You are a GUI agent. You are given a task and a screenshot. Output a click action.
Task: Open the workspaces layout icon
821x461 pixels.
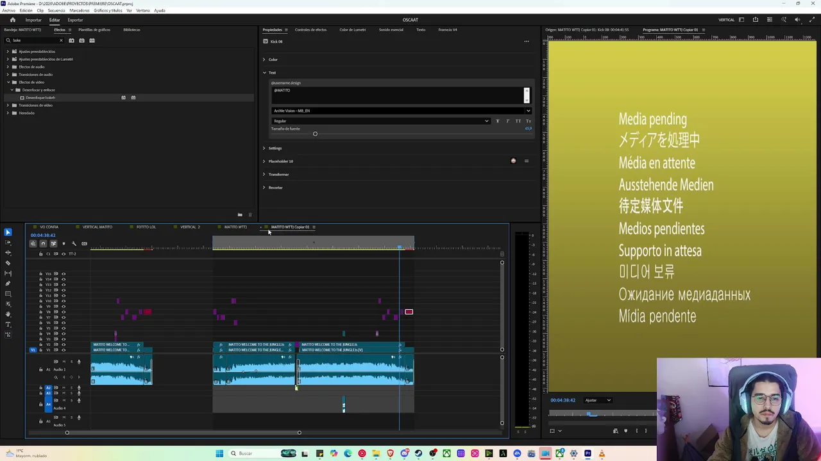[x=741, y=20]
